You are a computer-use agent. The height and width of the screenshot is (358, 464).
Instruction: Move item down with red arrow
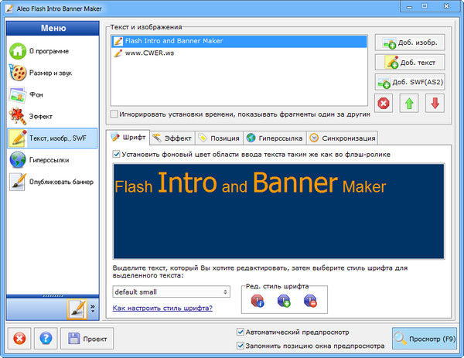437,104
